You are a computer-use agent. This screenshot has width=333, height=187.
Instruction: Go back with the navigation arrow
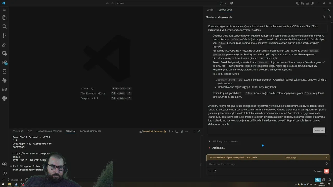pyautogui.click(x=107, y=3)
